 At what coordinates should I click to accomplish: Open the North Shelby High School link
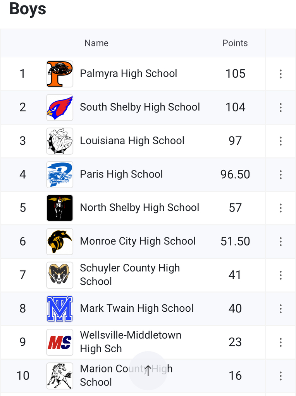tap(139, 208)
